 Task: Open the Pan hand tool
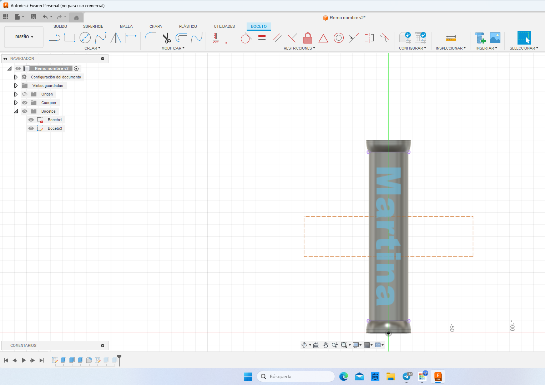(x=326, y=345)
